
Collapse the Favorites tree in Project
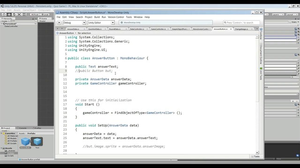coord(1,133)
